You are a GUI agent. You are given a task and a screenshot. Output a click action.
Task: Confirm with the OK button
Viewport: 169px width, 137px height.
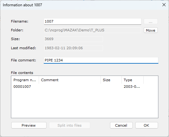point(147,125)
